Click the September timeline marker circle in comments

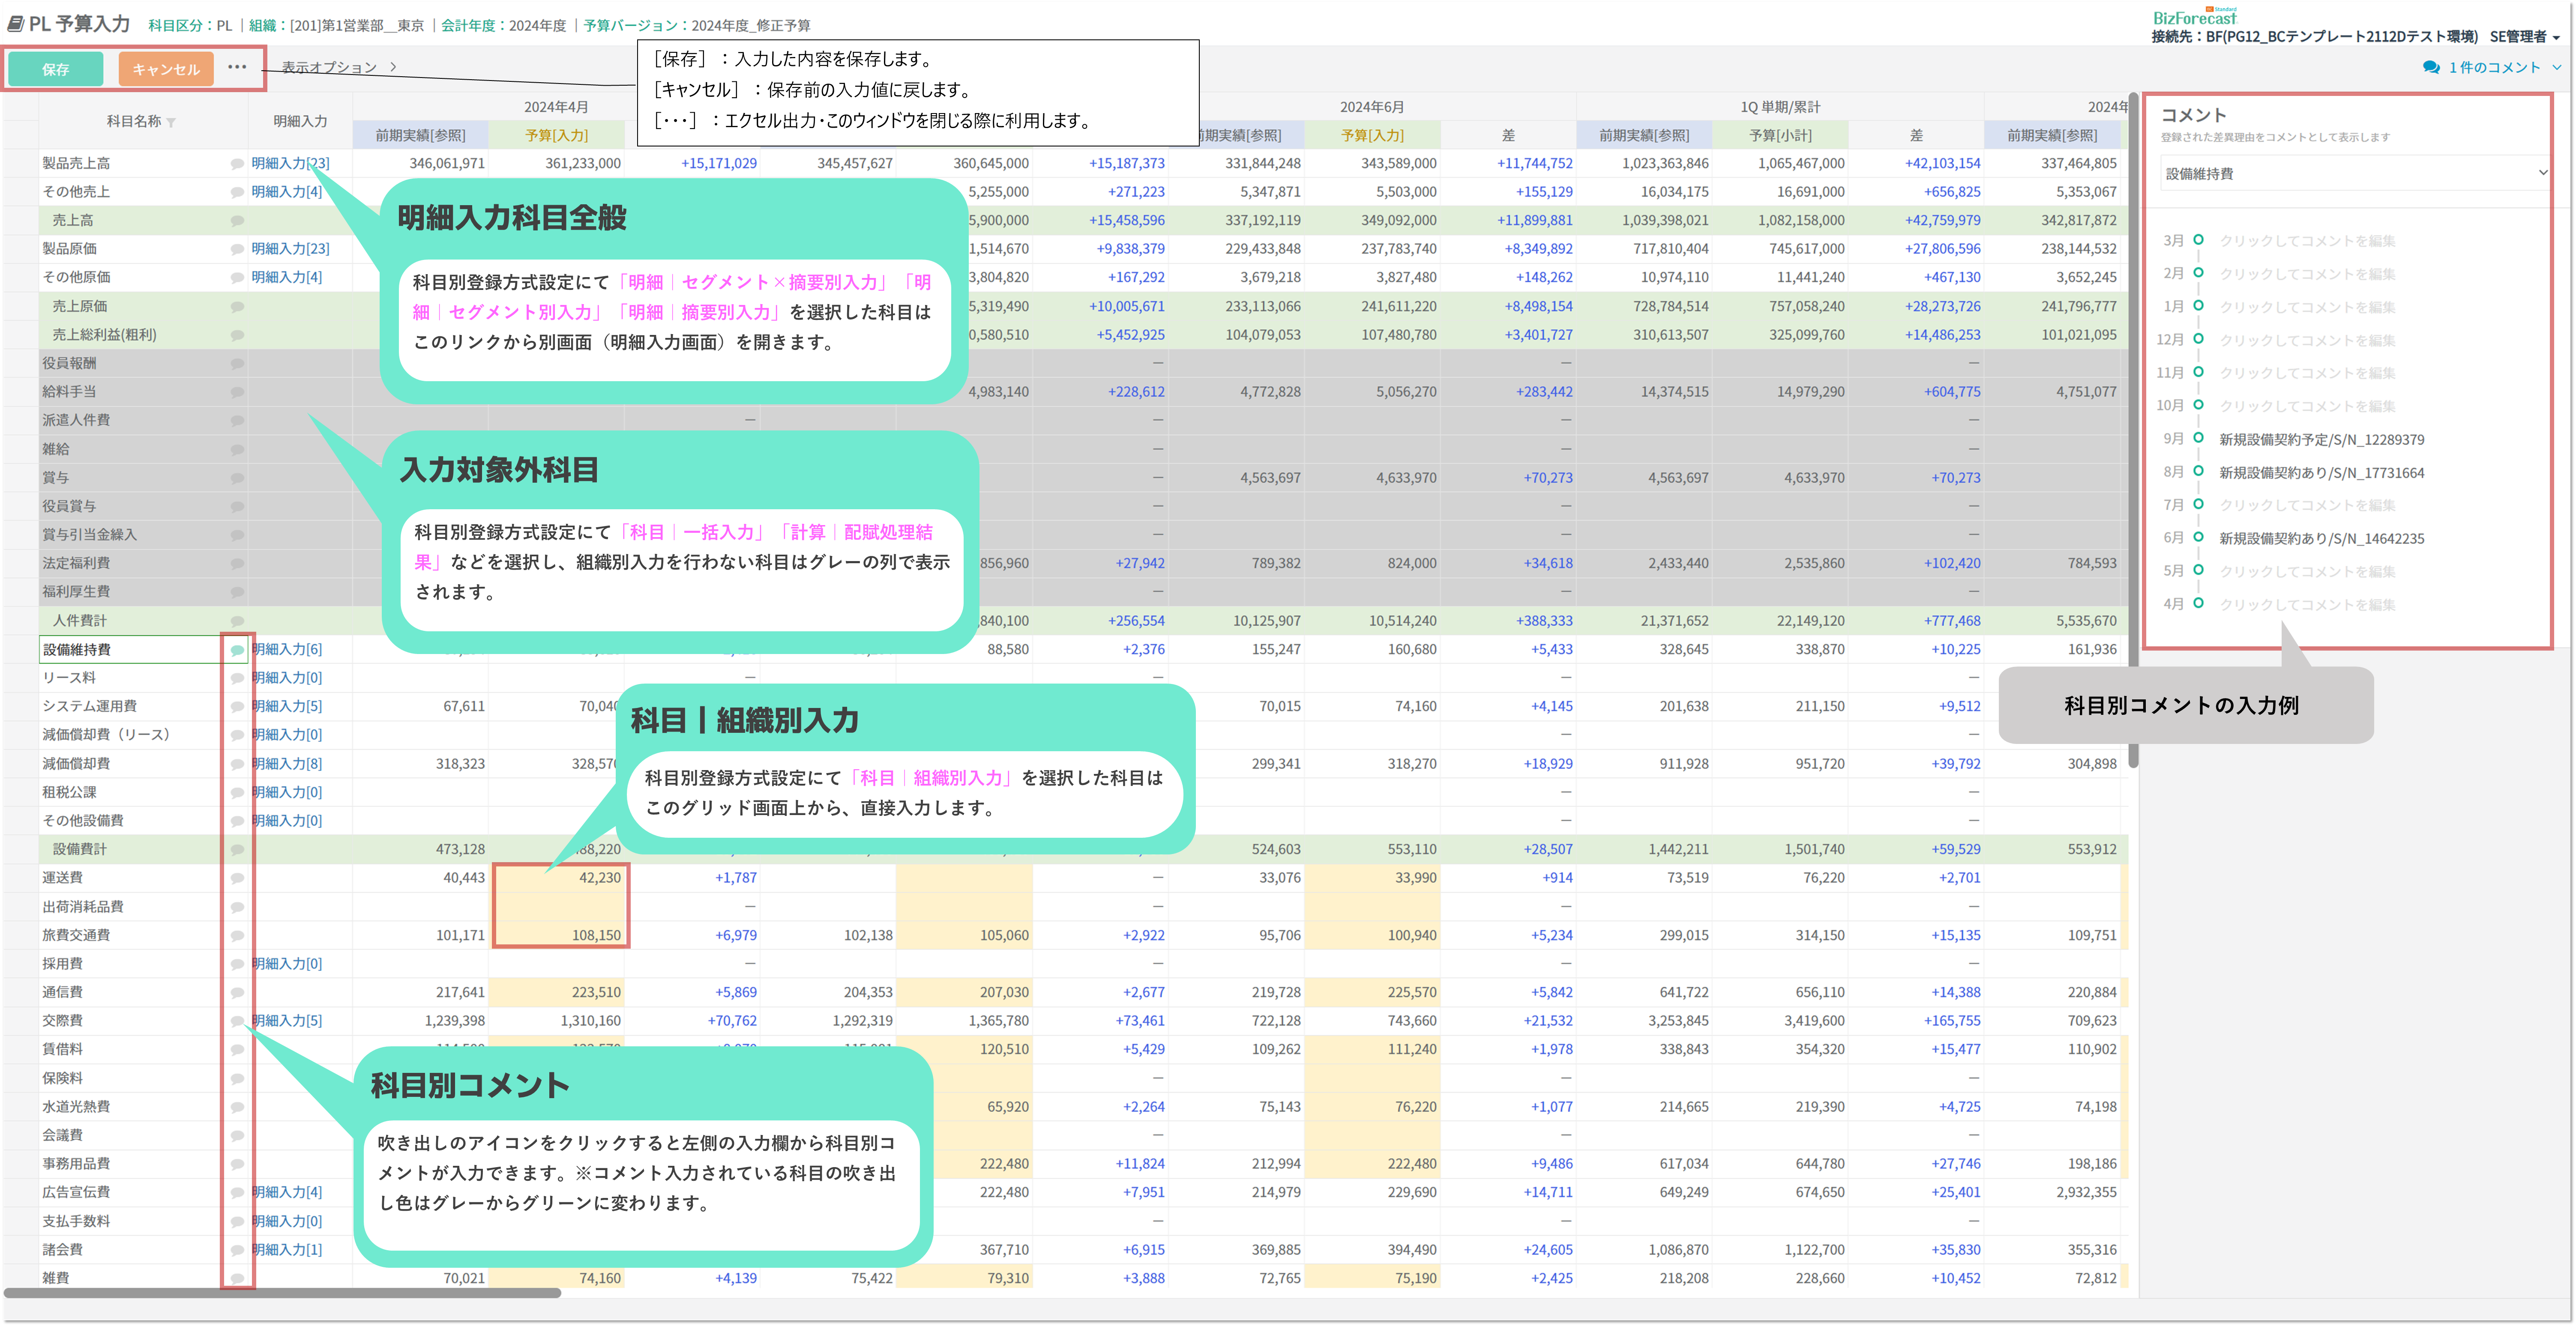tap(2198, 438)
